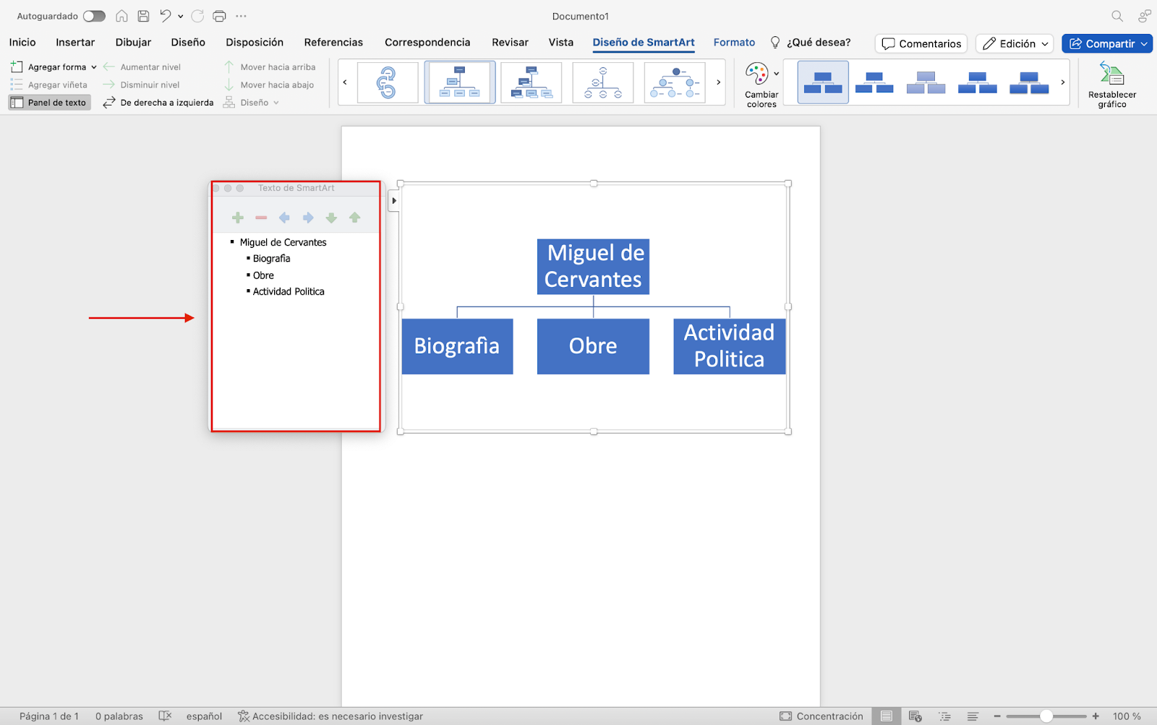Click Agregar forma
Screen dimensions: 1157x725
[49, 67]
